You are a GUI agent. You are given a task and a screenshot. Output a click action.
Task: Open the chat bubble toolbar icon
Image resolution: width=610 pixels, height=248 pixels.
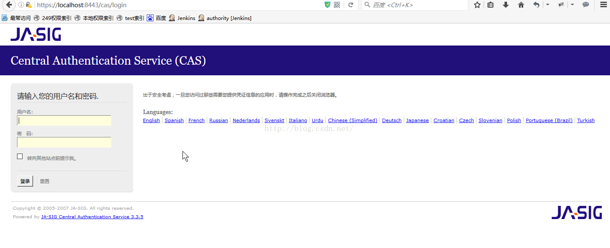pos(586,5)
